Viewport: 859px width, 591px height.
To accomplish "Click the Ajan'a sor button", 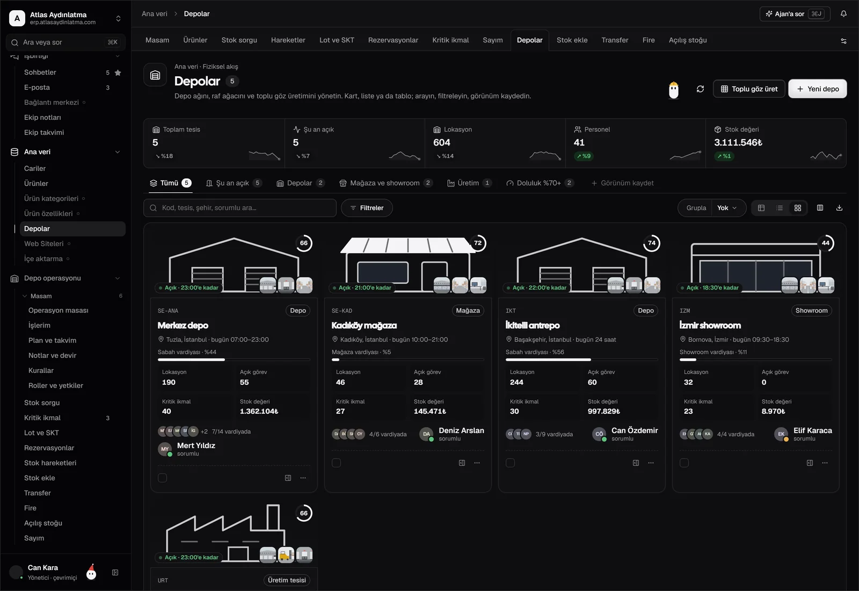I will (x=795, y=14).
